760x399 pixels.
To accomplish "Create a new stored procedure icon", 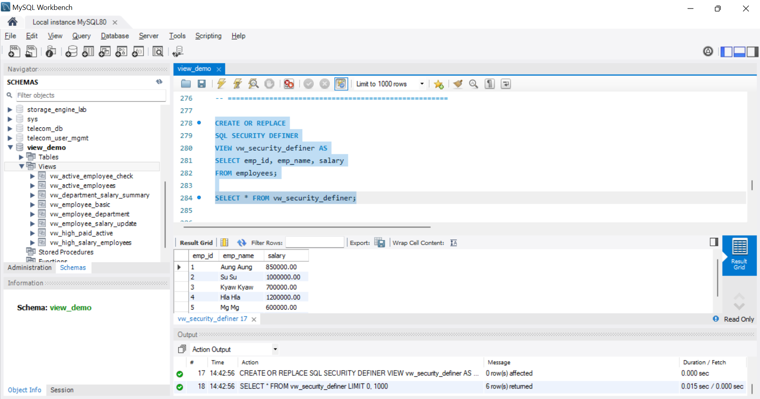I will point(121,51).
